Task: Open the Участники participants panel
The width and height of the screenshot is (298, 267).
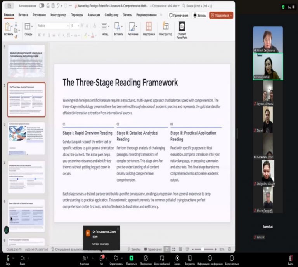Action: pos(84,258)
